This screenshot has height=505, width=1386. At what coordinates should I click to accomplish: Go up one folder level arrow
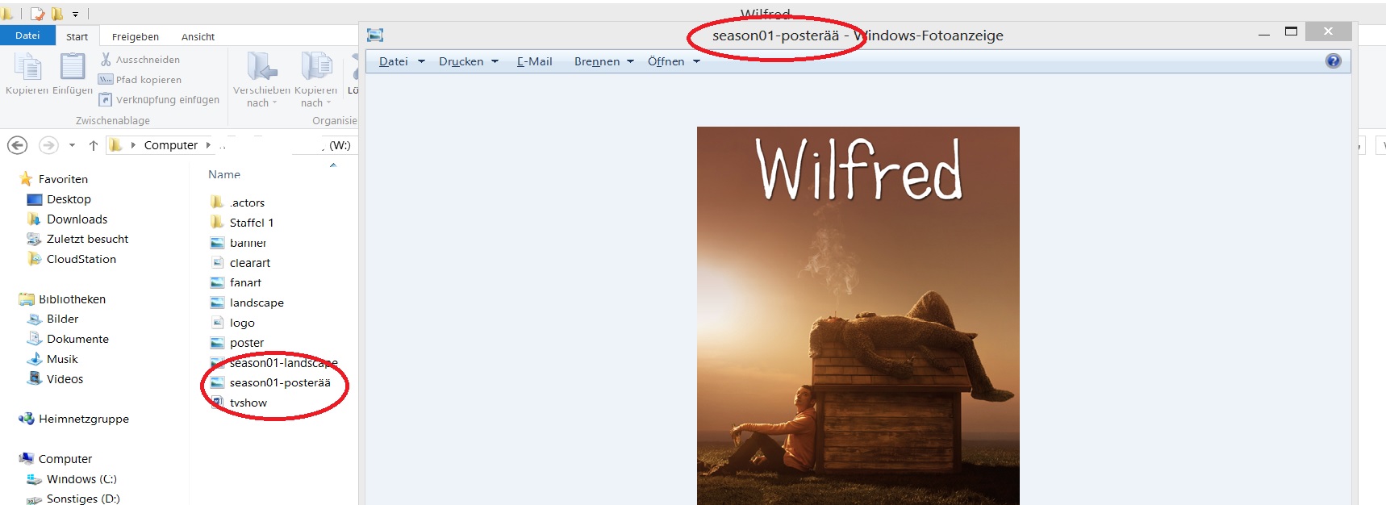coord(94,145)
